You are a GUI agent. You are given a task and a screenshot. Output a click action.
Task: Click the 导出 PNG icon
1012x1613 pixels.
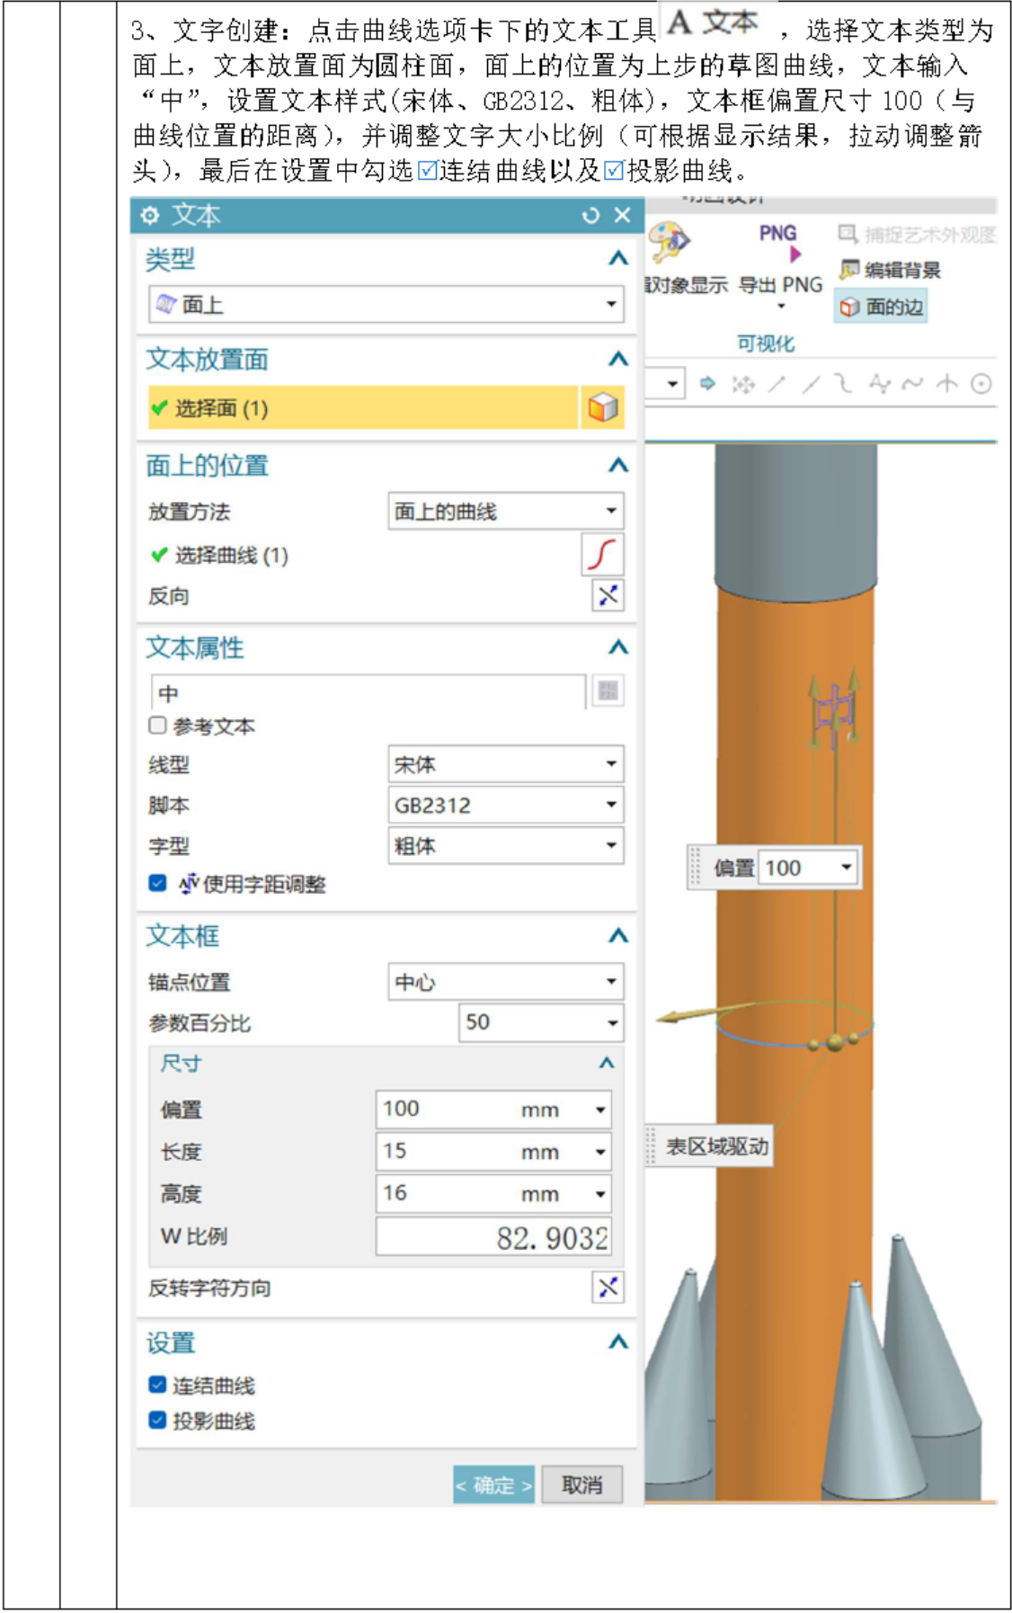click(780, 245)
